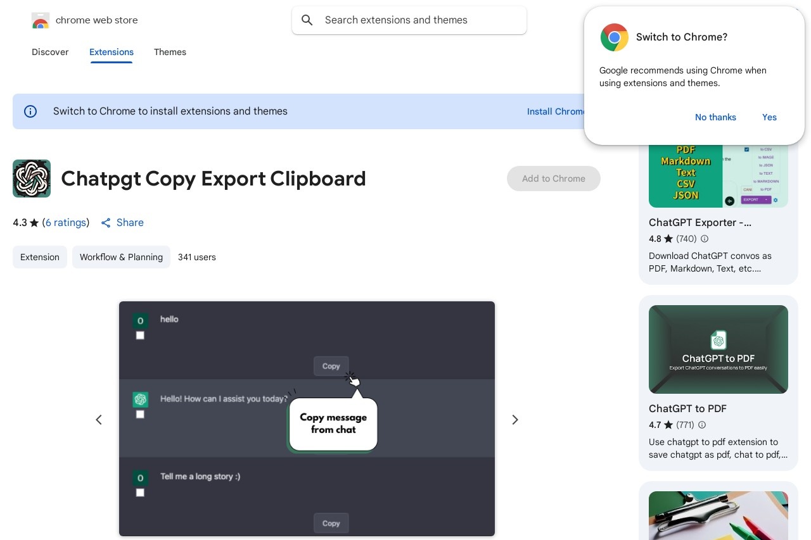The image size is (811, 540).
Task: Click the share icon beside Share
Action: pyautogui.click(x=106, y=223)
